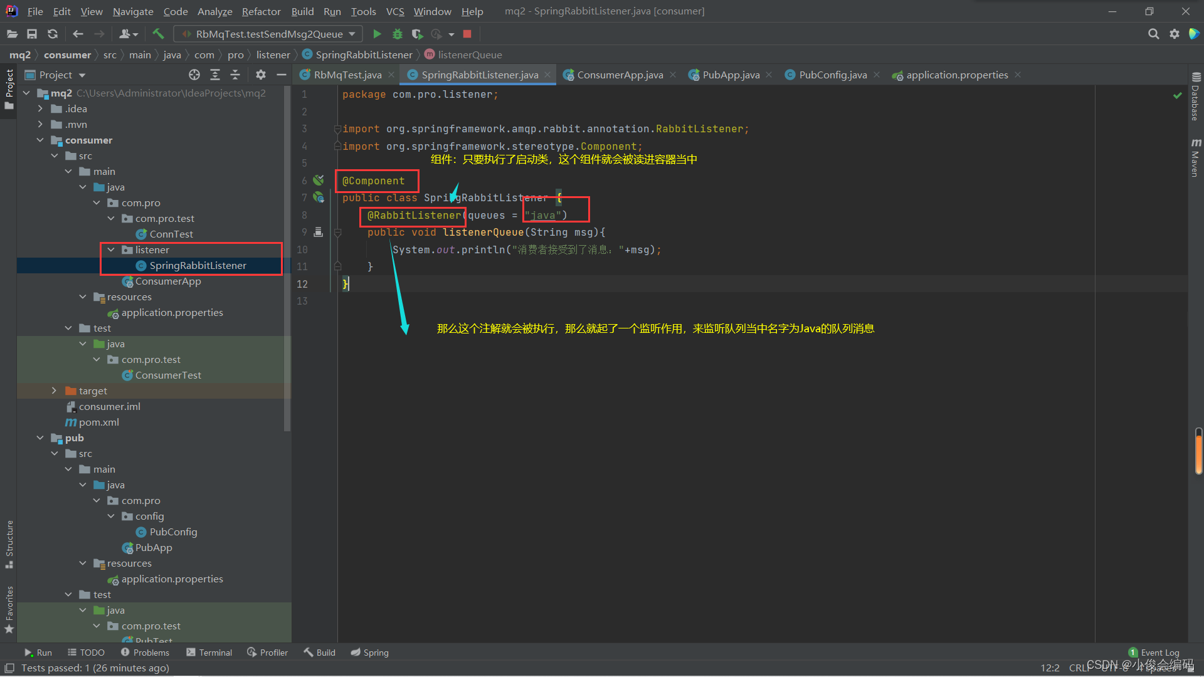This screenshot has width=1204, height=677.
Task: Open the Terminal tool window
Action: 209,653
